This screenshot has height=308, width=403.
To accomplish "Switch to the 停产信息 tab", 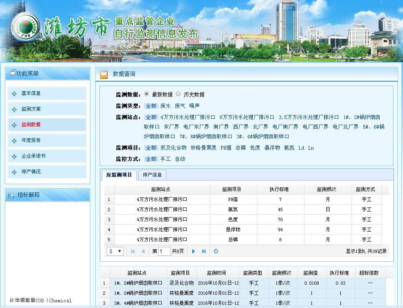I will pyautogui.click(x=152, y=175).
